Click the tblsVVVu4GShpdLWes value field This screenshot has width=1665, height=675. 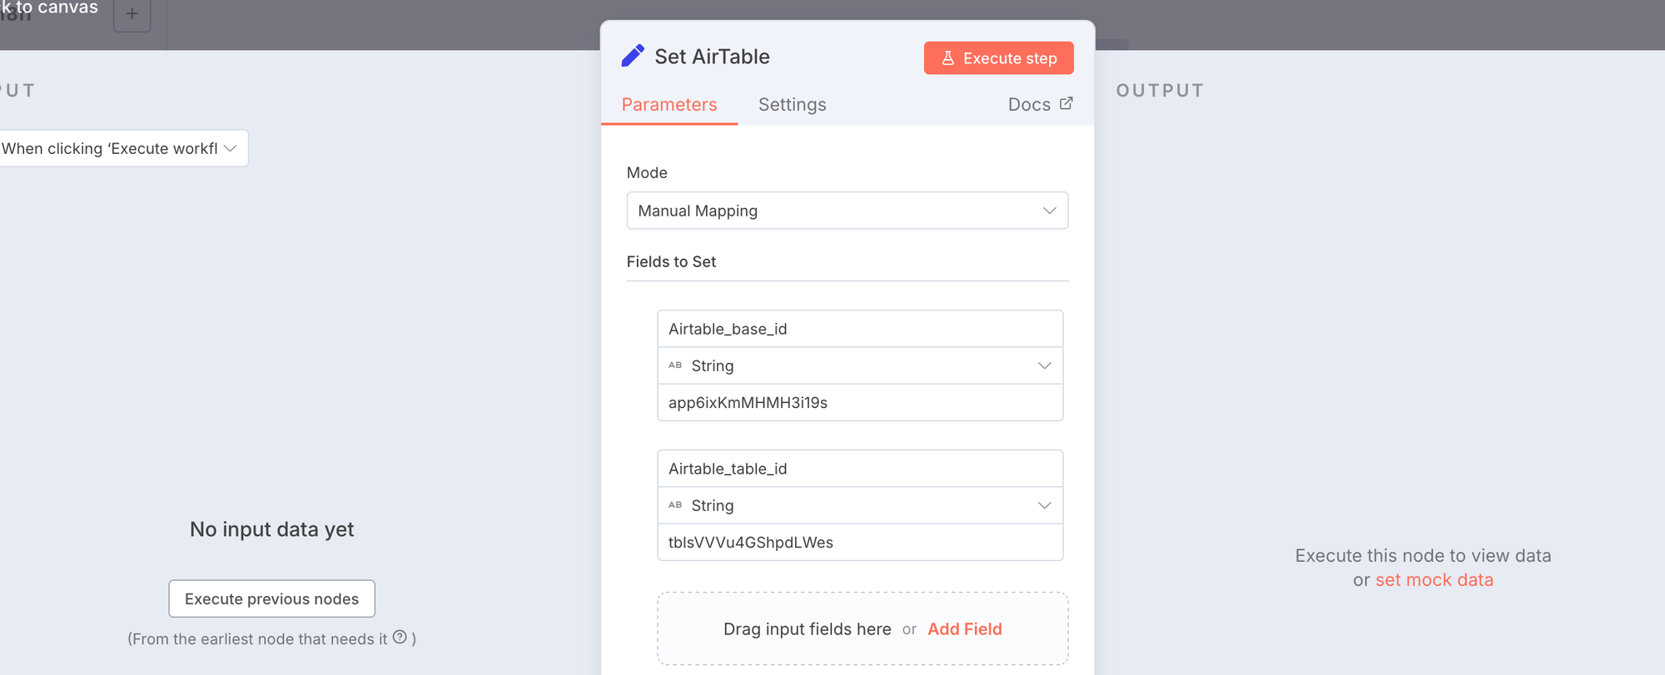coord(859,543)
